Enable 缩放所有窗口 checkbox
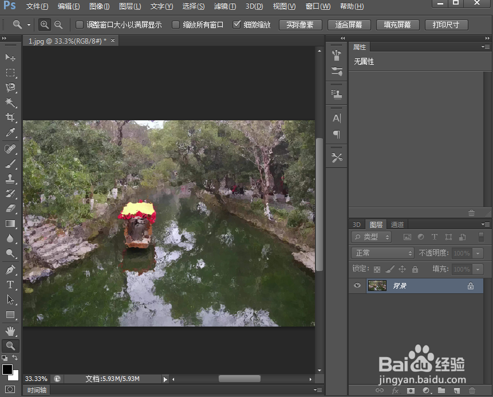 [x=176, y=25]
